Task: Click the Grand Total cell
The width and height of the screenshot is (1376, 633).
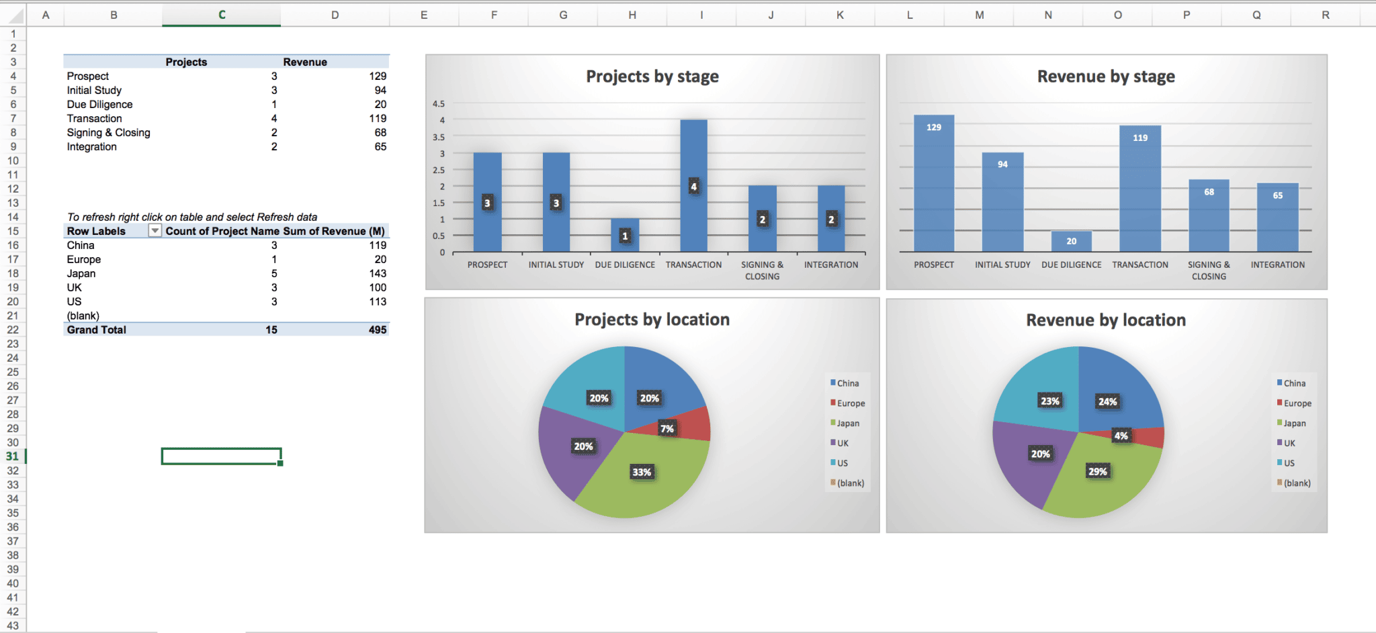Action: coord(96,330)
